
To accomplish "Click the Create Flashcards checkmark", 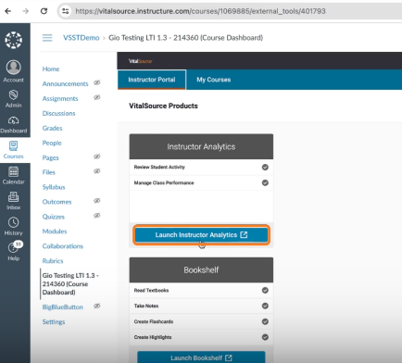I will click(265, 321).
